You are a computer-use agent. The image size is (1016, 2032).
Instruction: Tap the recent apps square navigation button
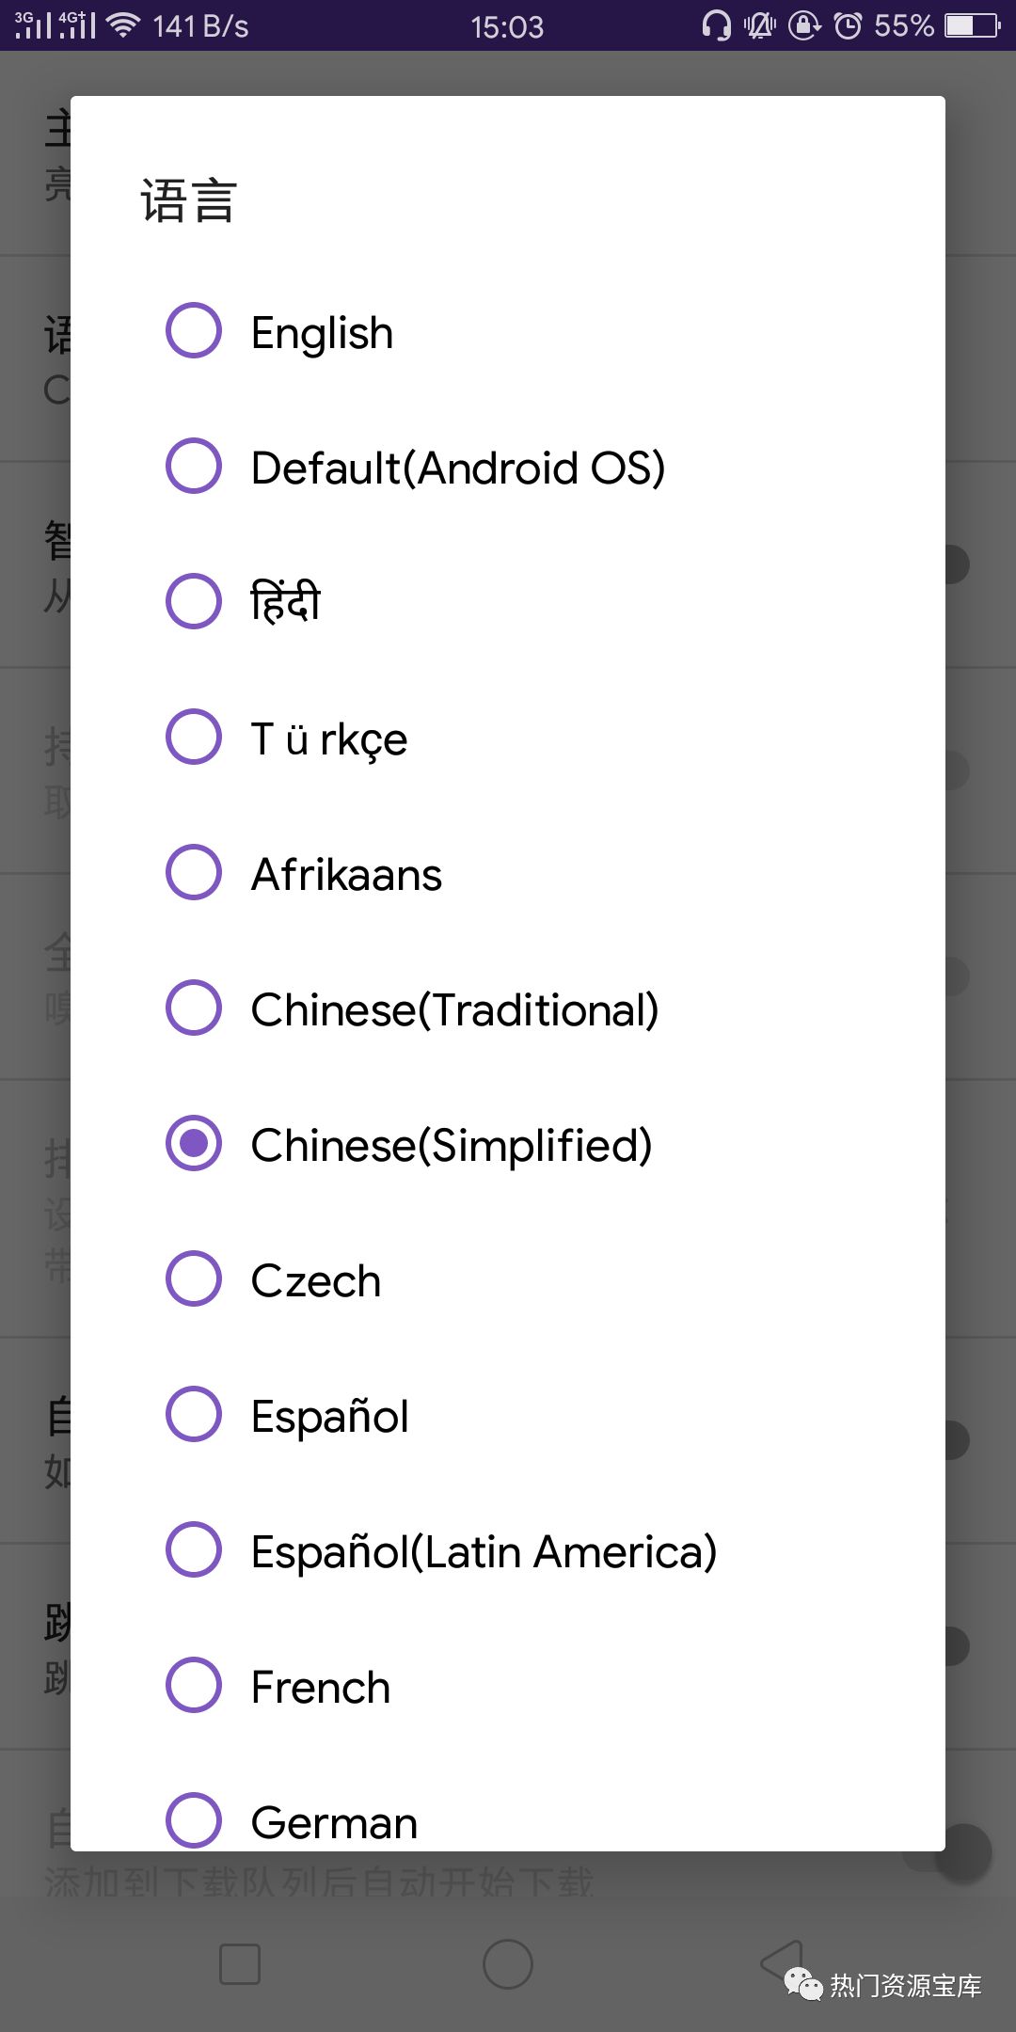240,1964
